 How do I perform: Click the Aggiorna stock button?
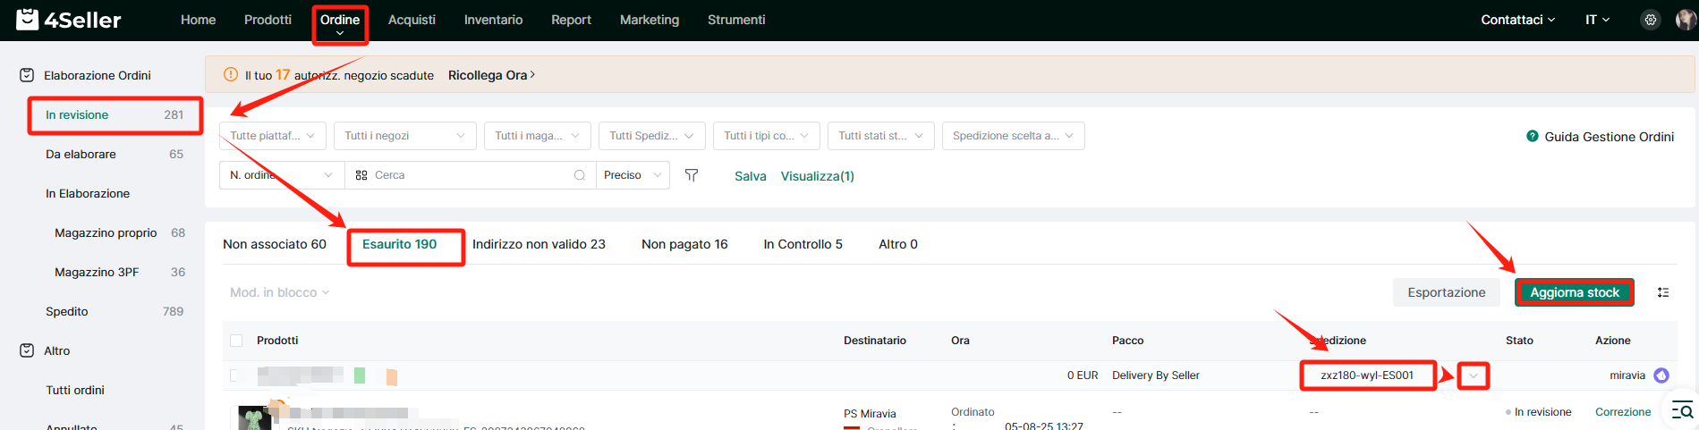pyautogui.click(x=1575, y=292)
